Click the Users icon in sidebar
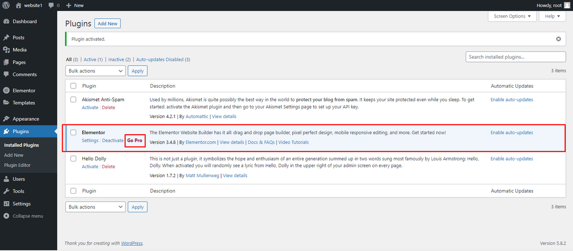Image resolution: width=573 pixels, height=251 pixels. 6,179
